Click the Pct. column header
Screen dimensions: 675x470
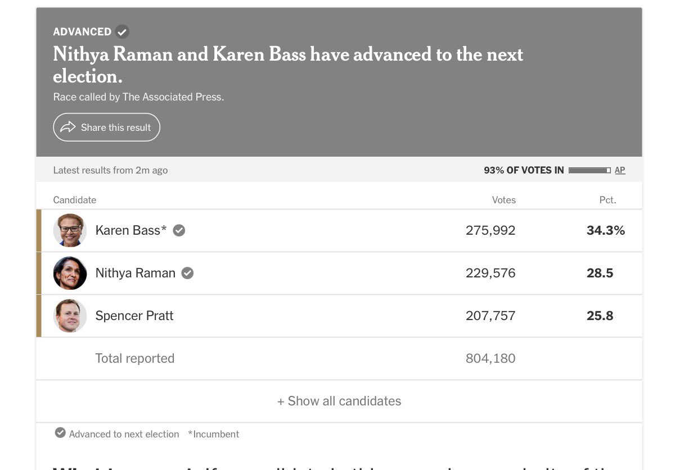[x=607, y=200]
